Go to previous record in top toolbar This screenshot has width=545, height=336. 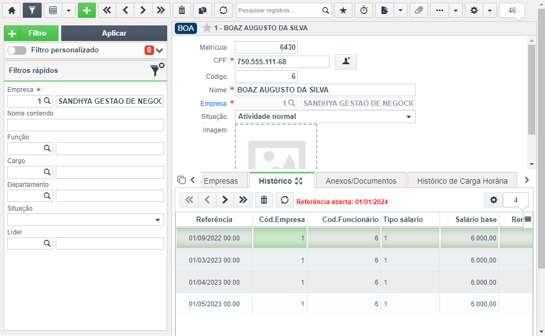pyautogui.click(x=125, y=10)
